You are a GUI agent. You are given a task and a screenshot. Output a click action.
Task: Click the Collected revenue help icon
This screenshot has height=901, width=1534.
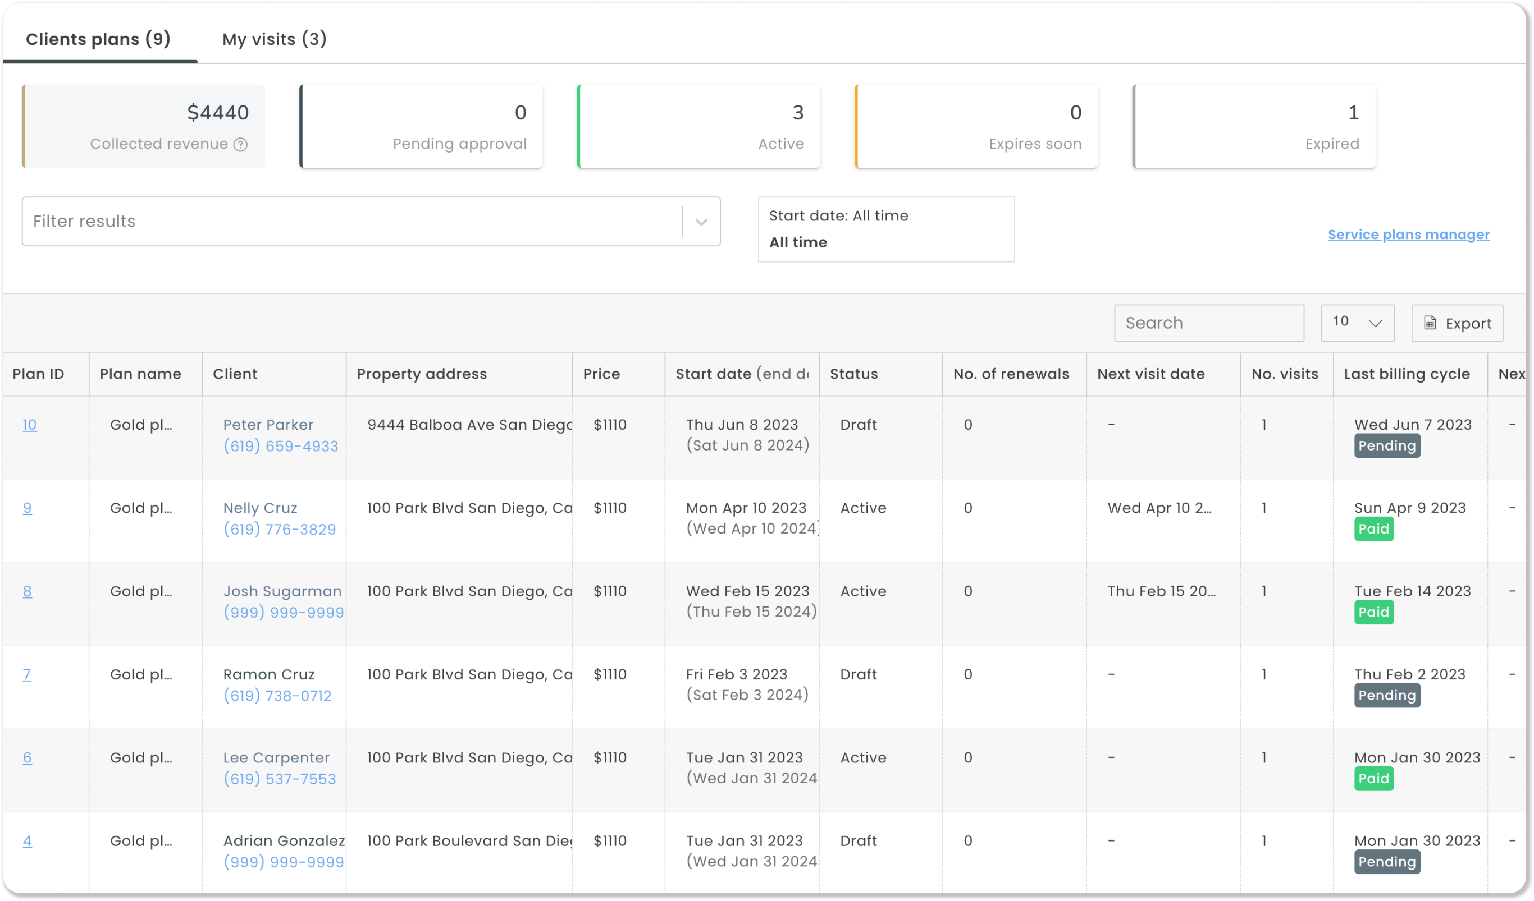tap(240, 144)
